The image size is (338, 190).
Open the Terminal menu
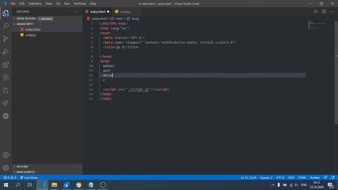tap(80, 4)
